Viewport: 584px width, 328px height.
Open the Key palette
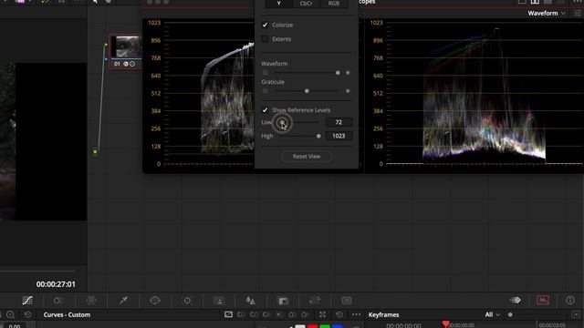click(283, 300)
